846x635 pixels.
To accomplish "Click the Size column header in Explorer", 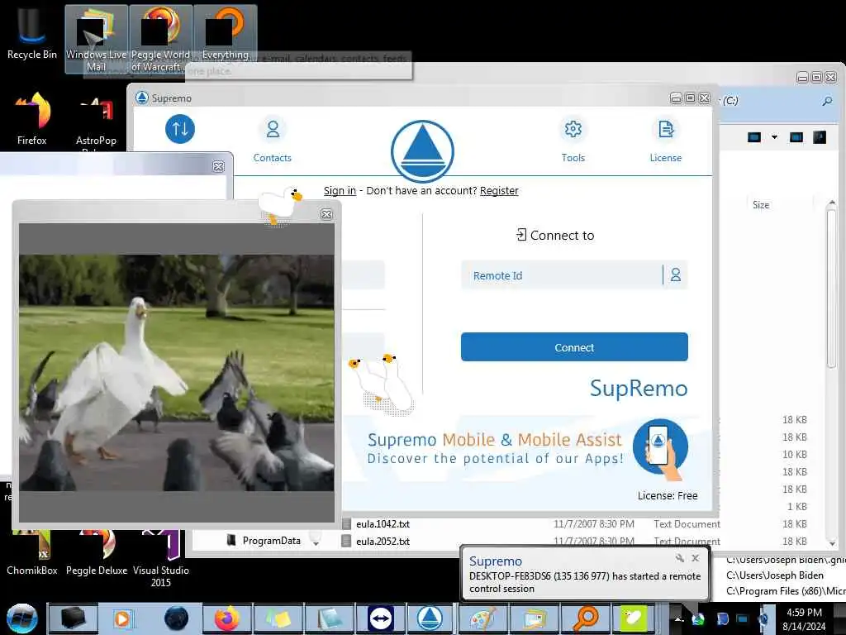I will 761,205.
